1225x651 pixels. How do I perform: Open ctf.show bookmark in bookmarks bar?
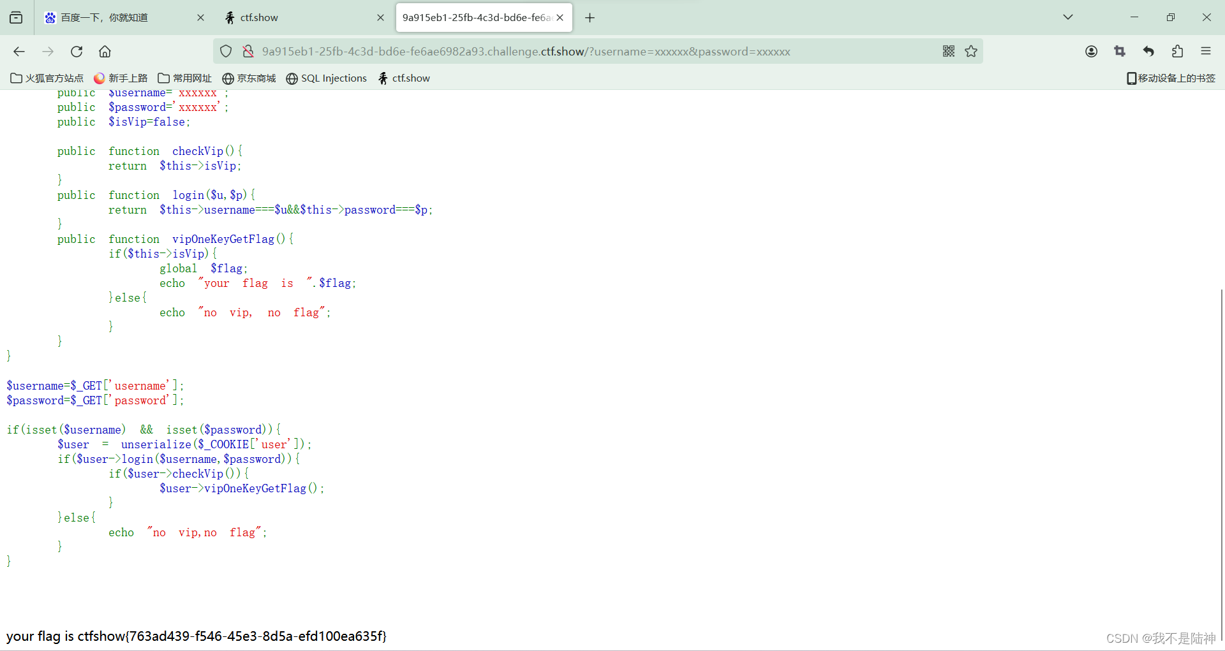click(x=404, y=78)
